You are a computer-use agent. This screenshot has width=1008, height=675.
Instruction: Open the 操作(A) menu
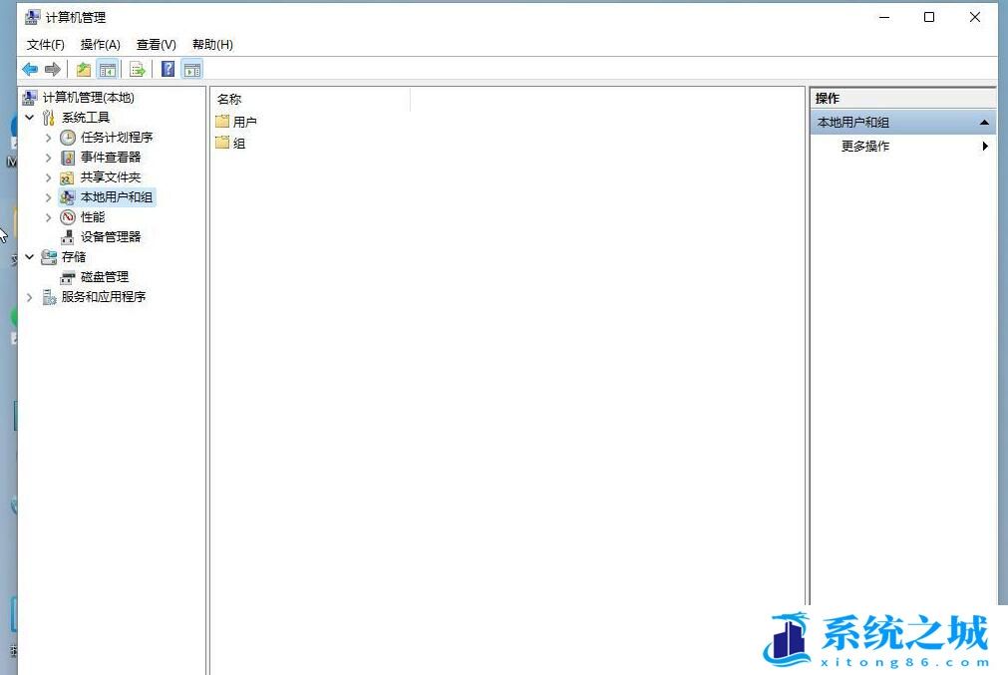[100, 45]
